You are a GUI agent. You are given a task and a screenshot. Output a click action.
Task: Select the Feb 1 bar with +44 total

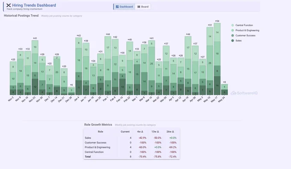(108, 66)
